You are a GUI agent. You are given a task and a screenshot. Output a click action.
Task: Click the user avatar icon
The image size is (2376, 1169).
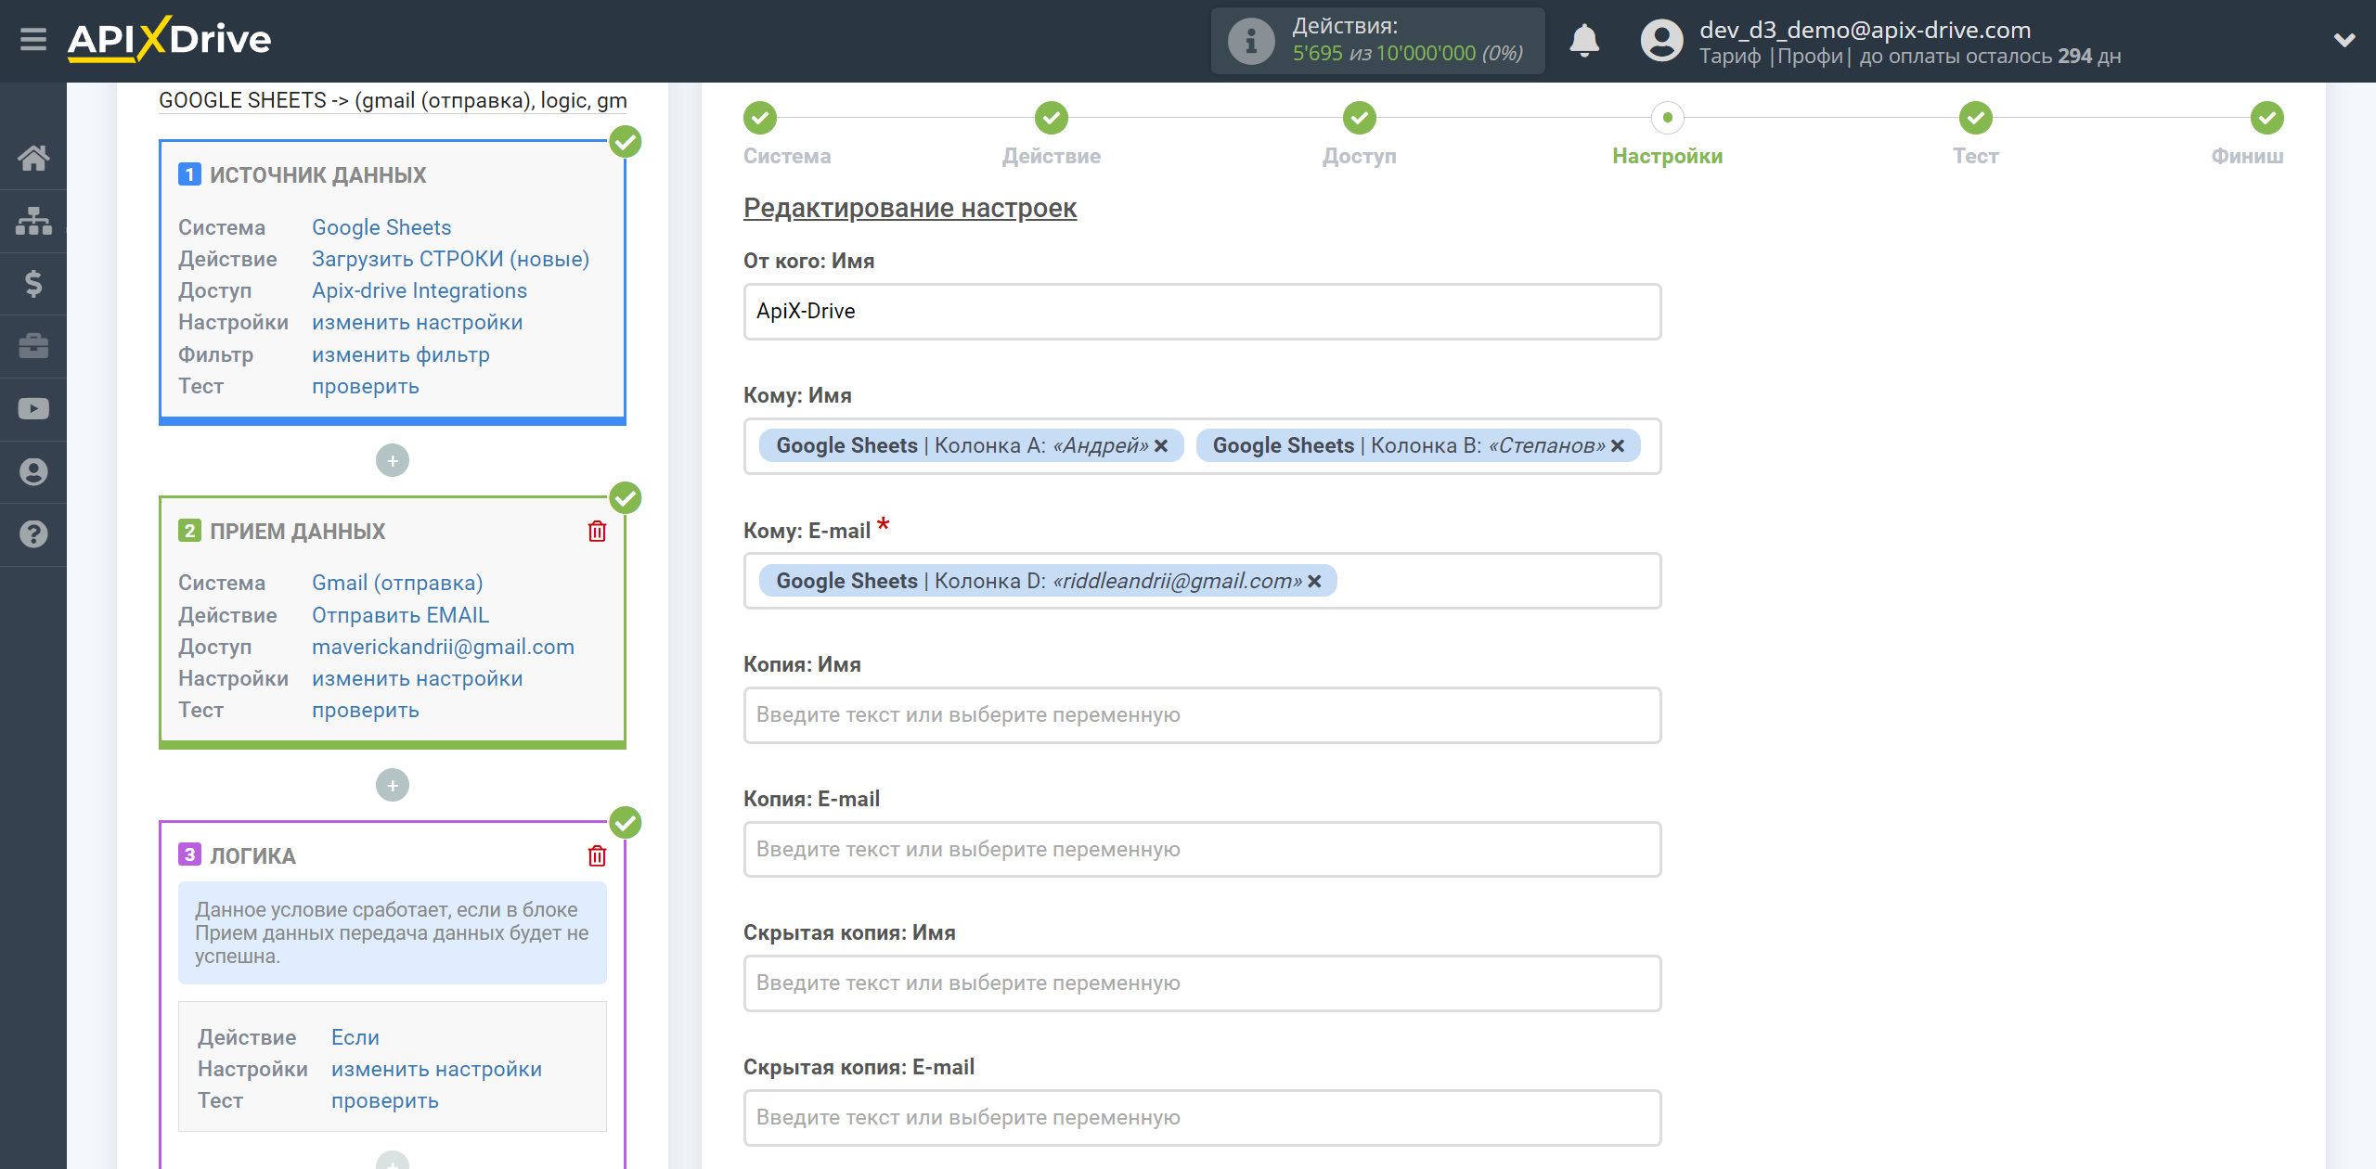[1661, 41]
